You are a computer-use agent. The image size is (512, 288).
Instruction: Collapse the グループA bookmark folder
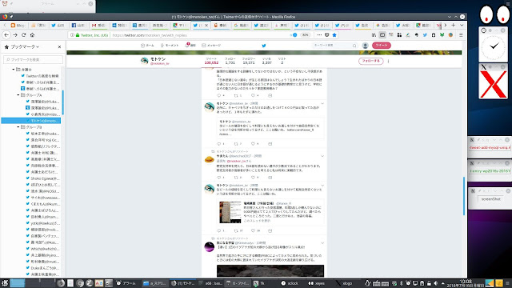(18, 95)
